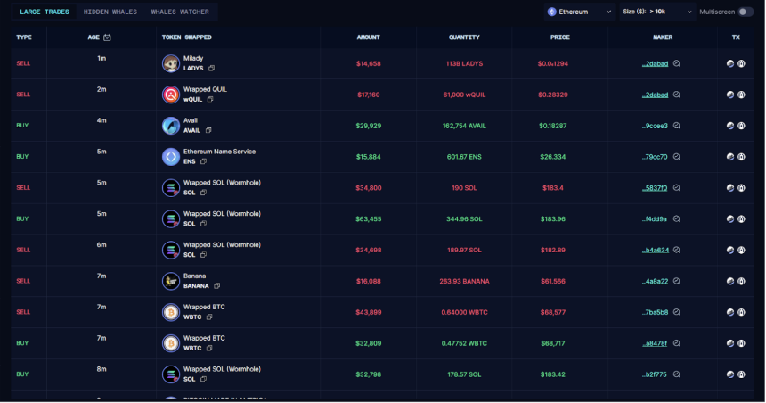Click the Wrapped QUIL token logo
The image size is (766, 403).
pos(171,95)
